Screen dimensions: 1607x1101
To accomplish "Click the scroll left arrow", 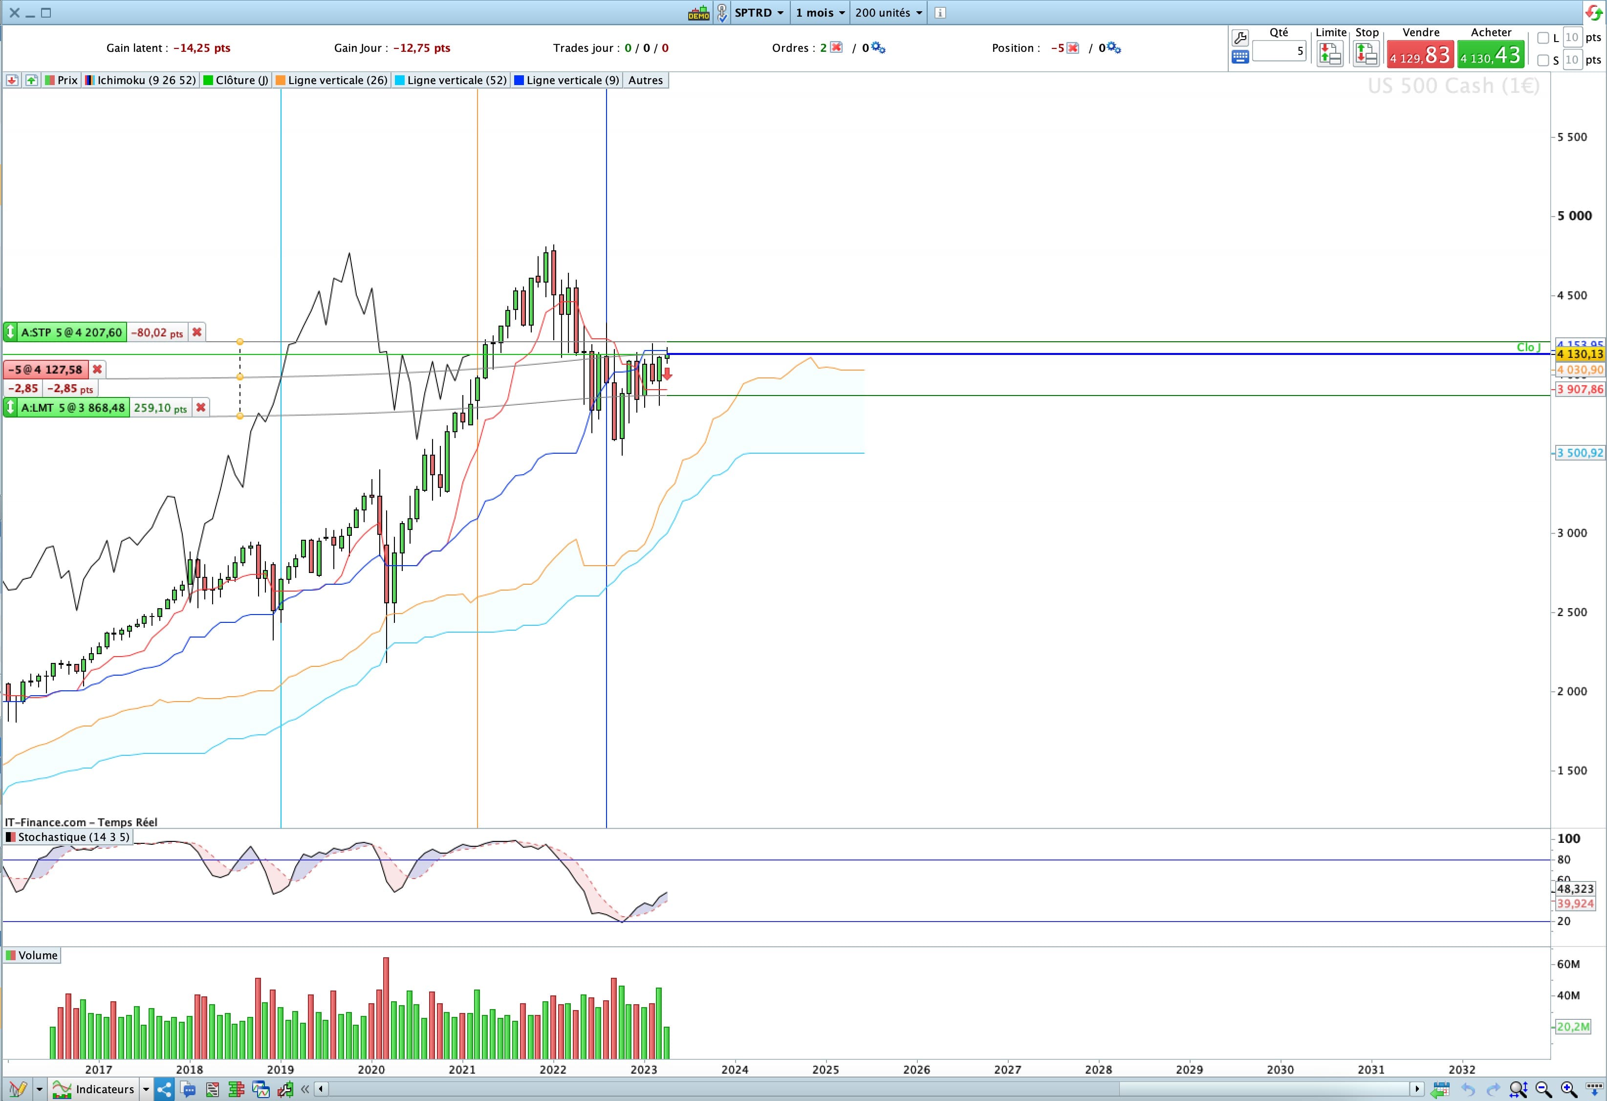I will click(321, 1089).
